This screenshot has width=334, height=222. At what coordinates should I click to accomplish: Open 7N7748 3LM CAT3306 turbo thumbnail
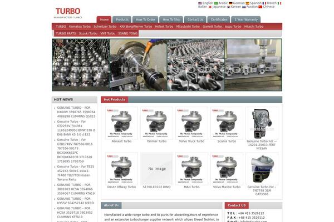262,169
